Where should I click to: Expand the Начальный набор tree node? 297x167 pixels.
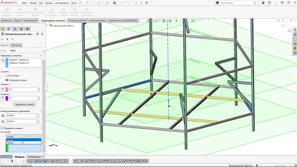coord(47,26)
